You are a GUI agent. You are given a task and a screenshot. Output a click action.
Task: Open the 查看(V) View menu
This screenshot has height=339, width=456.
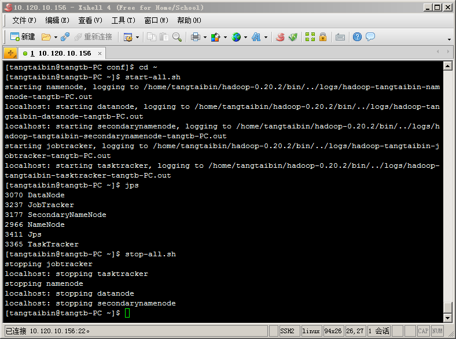[90, 20]
